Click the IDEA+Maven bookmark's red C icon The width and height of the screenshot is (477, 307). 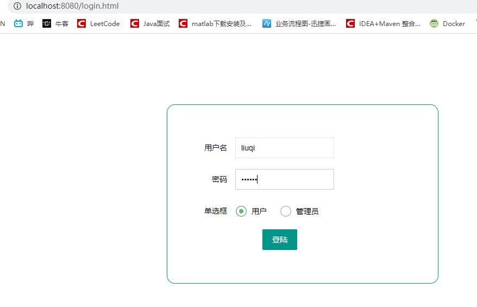[x=350, y=23]
